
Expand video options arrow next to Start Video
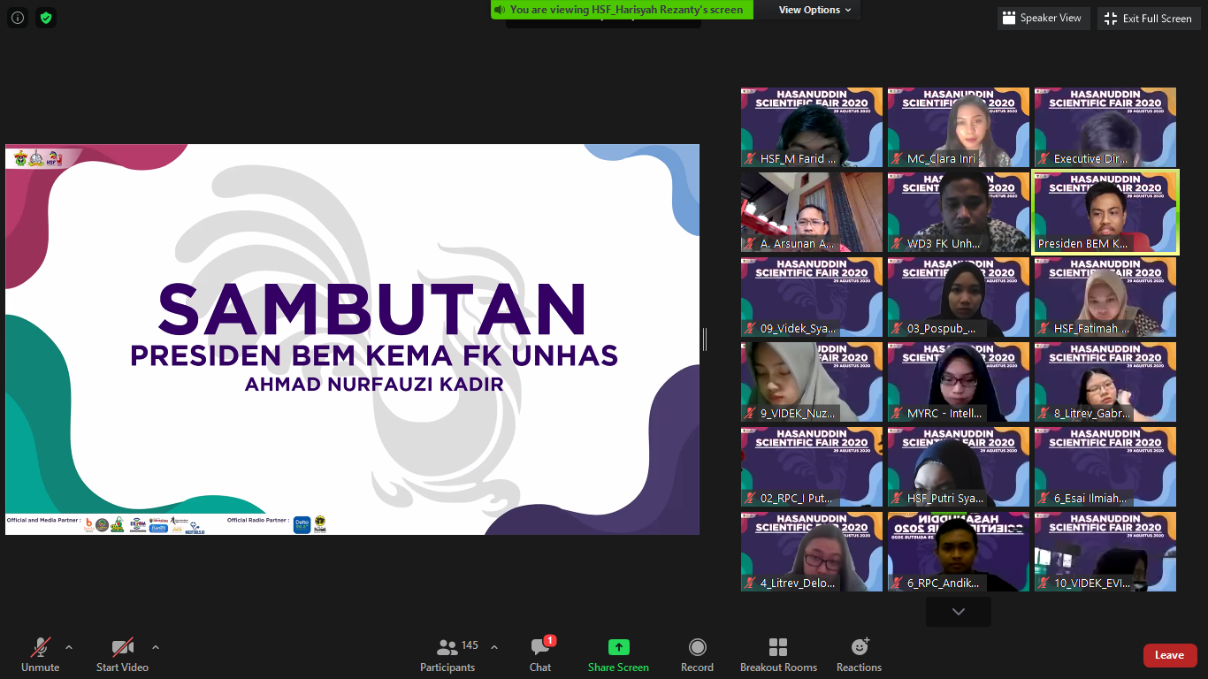[x=156, y=647]
